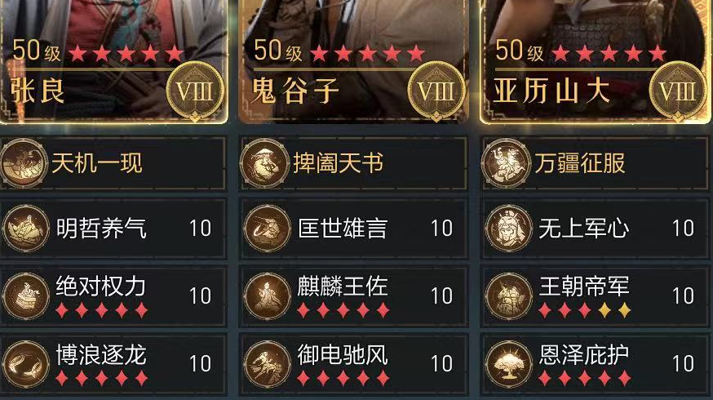Open the 匡世雄言 skill icon
The height and width of the screenshot is (400, 713).
(268, 228)
